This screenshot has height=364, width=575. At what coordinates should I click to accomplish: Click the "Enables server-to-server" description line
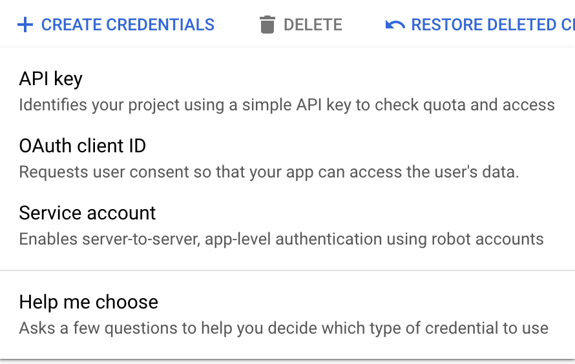[281, 239]
